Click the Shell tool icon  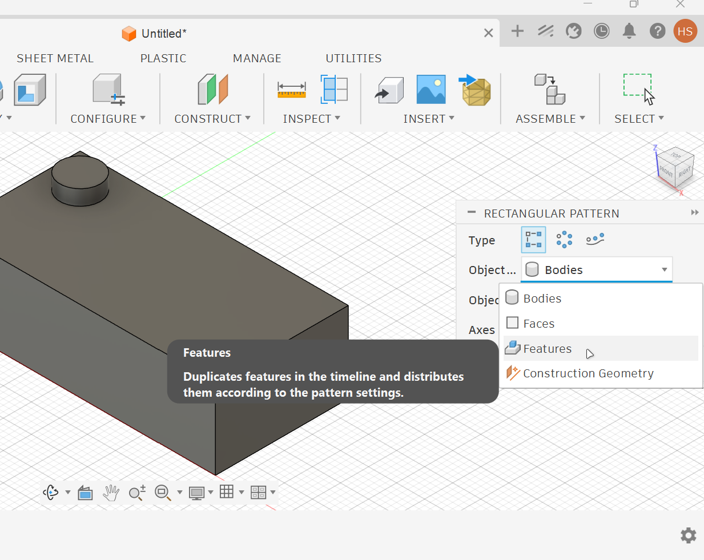pyautogui.click(x=30, y=90)
